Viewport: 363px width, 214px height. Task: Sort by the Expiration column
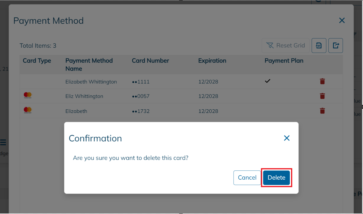(212, 61)
